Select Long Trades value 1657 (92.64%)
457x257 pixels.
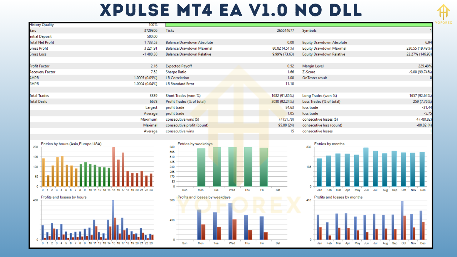pyautogui.click(x=421, y=96)
